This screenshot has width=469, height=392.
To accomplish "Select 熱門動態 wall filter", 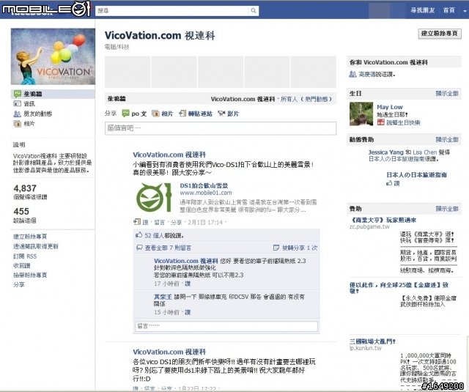I will 317,99.
